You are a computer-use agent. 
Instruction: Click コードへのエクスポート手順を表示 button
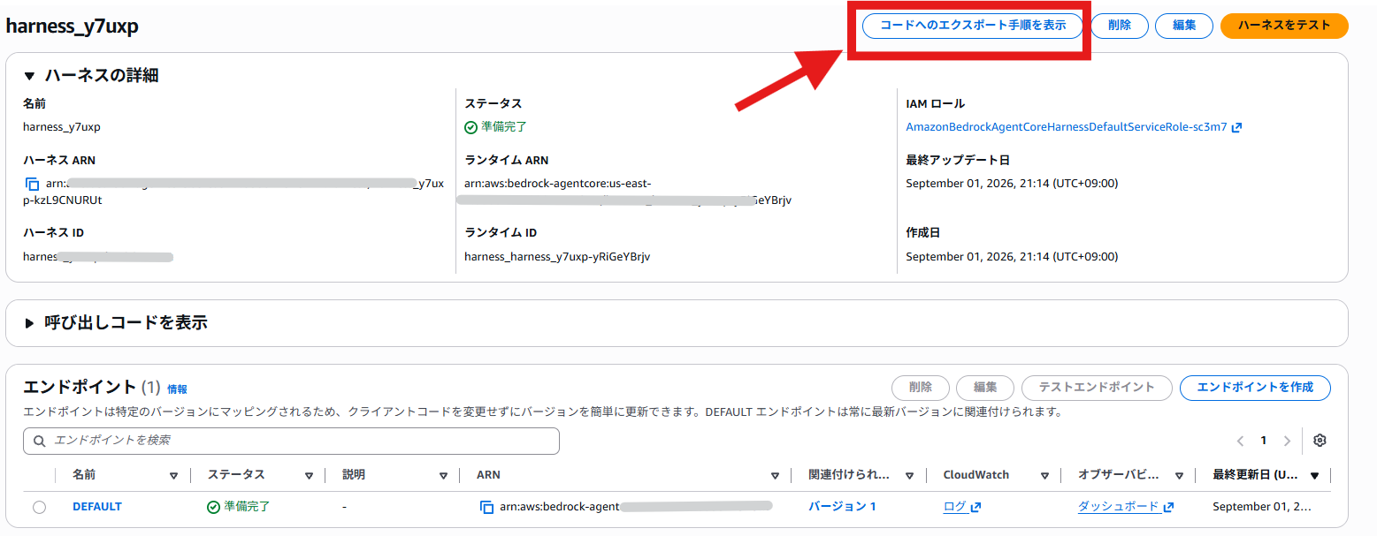click(x=972, y=26)
